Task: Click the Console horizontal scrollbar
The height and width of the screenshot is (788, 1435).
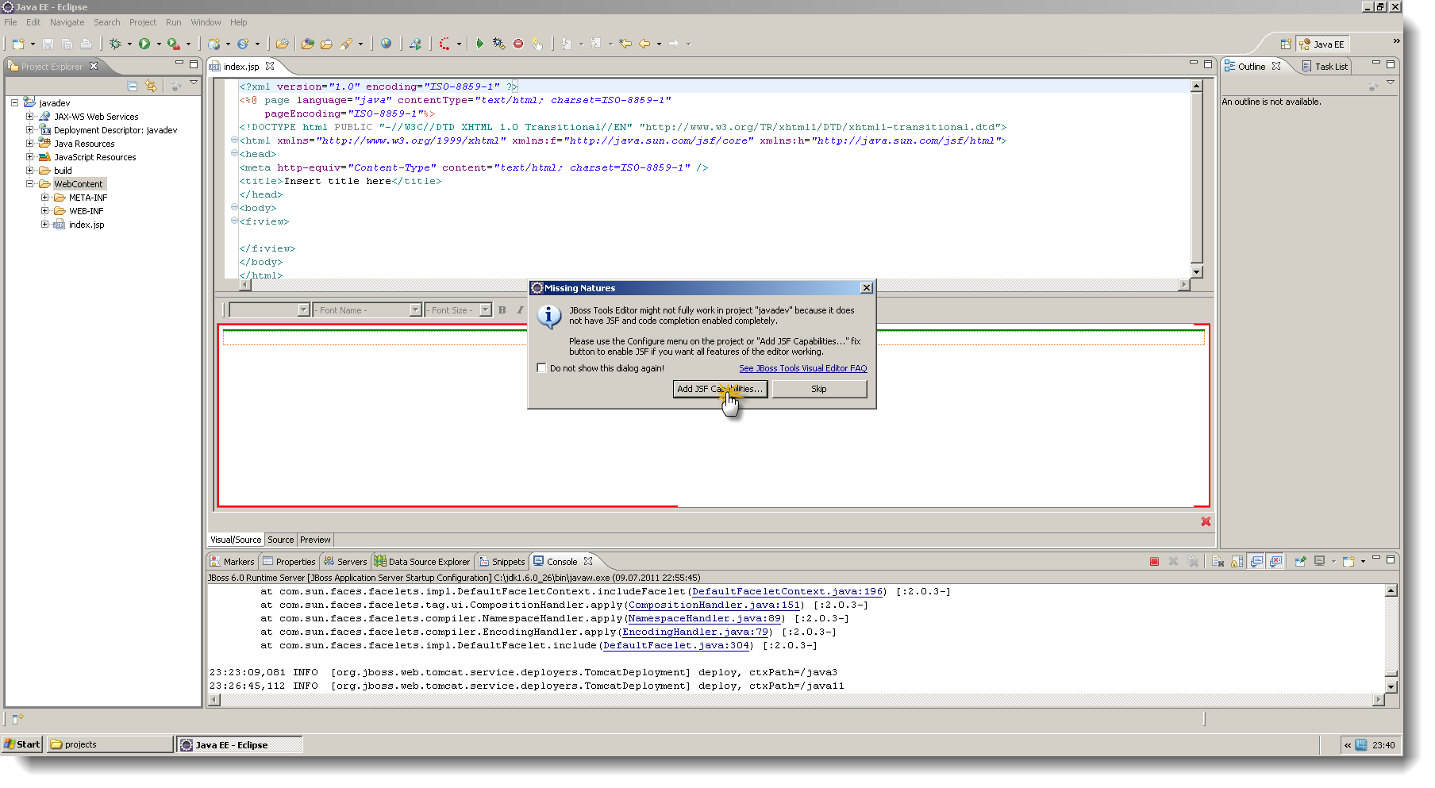Action: click(x=796, y=700)
